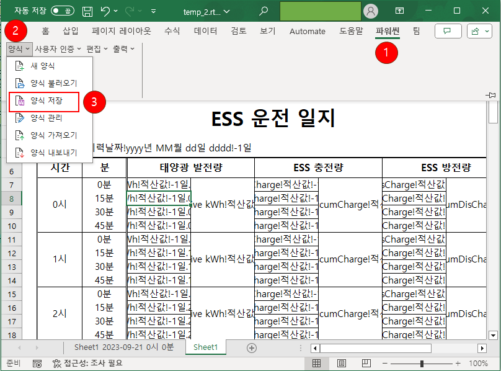Select 양식 저장 menu item
Screen dimensions: 501x371
(47, 101)
